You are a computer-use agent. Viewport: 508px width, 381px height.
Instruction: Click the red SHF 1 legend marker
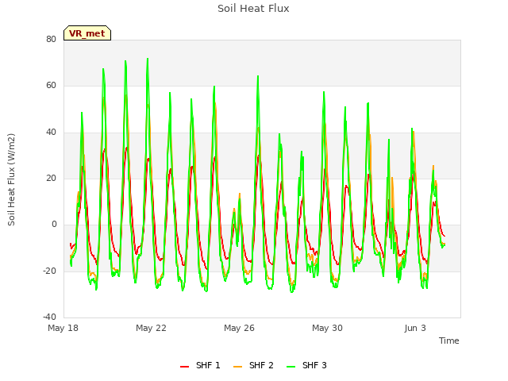(x=184, y=367)
